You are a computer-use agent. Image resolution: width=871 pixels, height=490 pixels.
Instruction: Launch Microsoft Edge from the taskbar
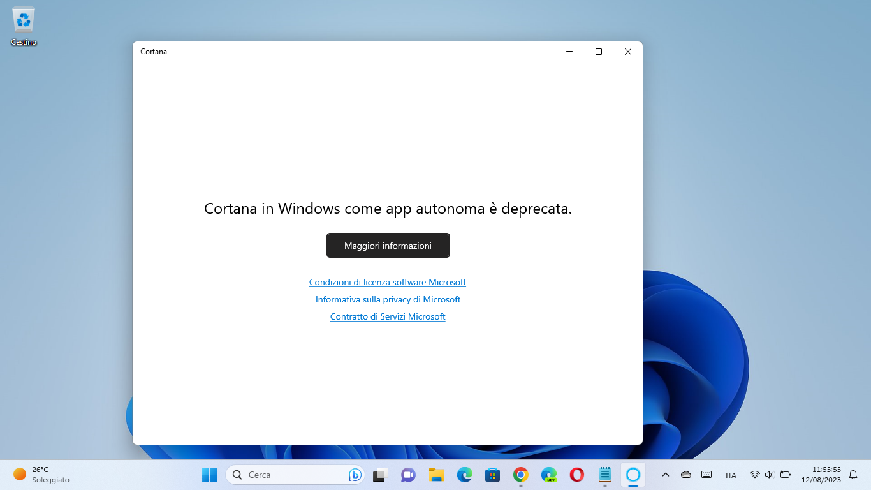point(464,475)
